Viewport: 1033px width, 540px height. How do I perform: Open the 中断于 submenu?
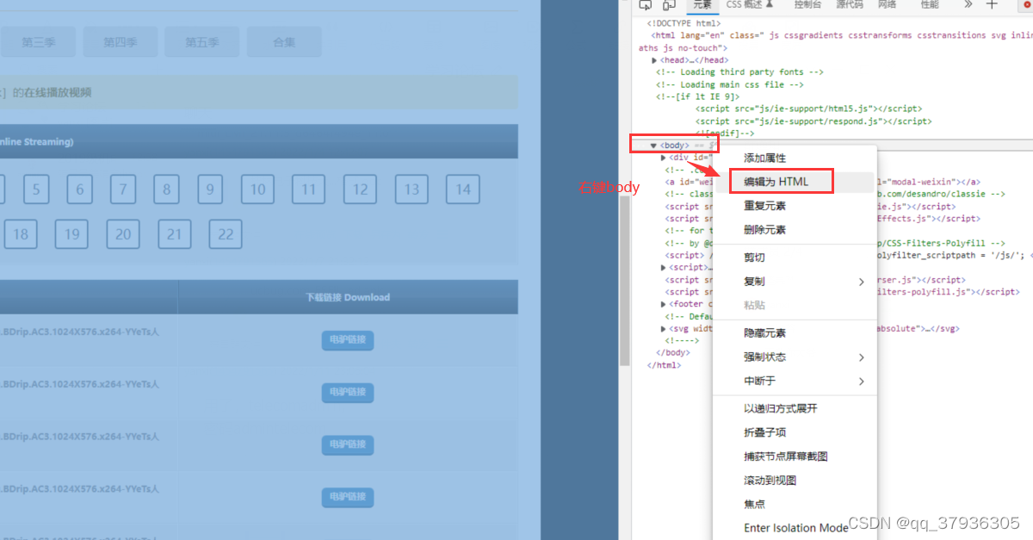pos(795,382)
